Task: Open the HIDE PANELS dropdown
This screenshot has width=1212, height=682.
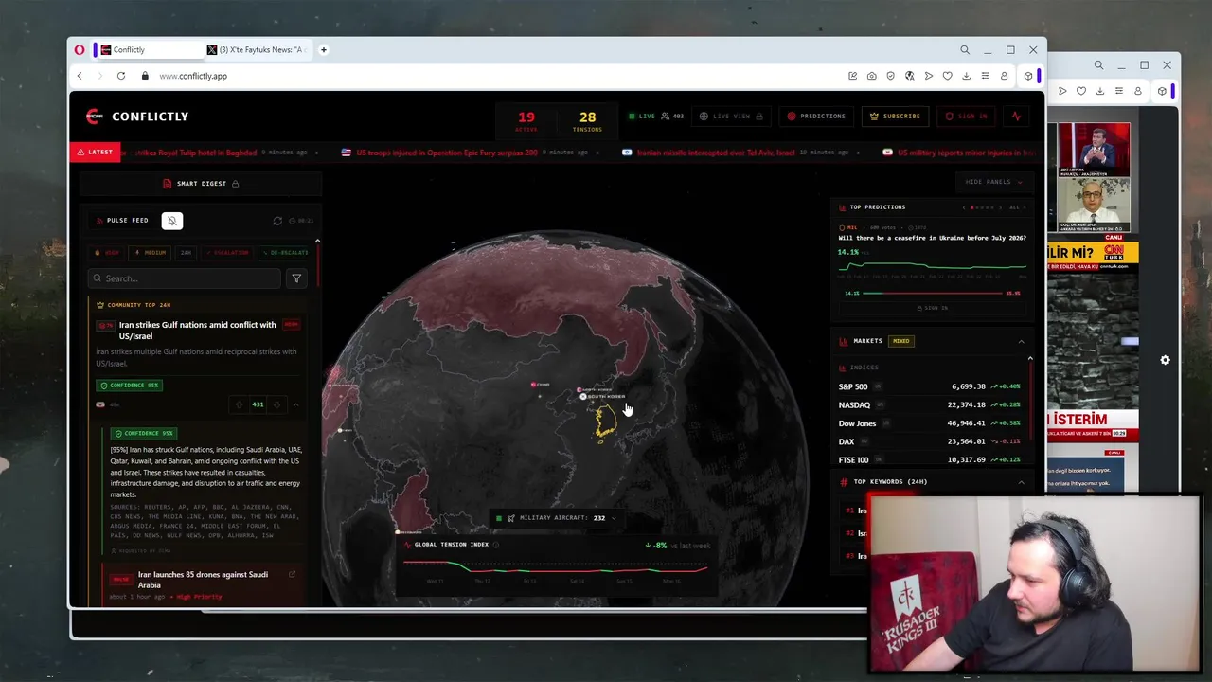Action: [994, 182]
